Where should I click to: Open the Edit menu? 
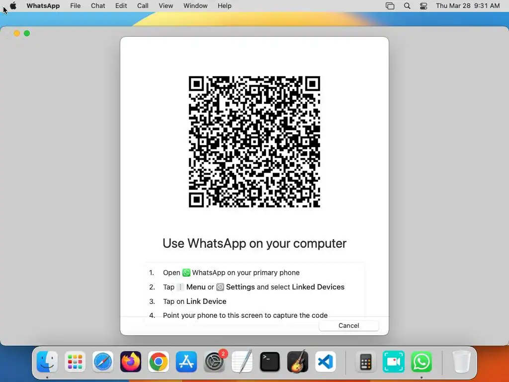coord(121,6)
